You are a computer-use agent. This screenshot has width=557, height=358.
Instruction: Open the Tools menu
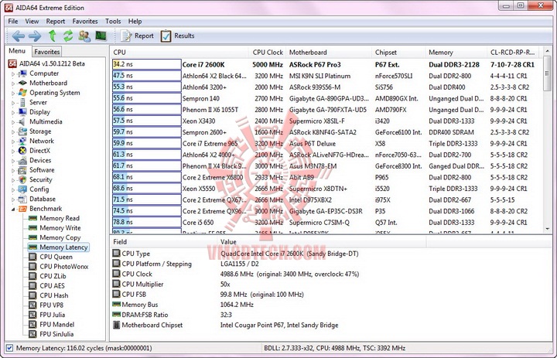(113, 22)
